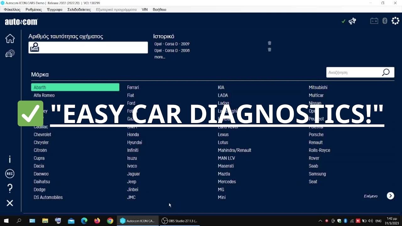Open help question mark icon
This screenshot has width=402, height=226.
pos(10,188)
